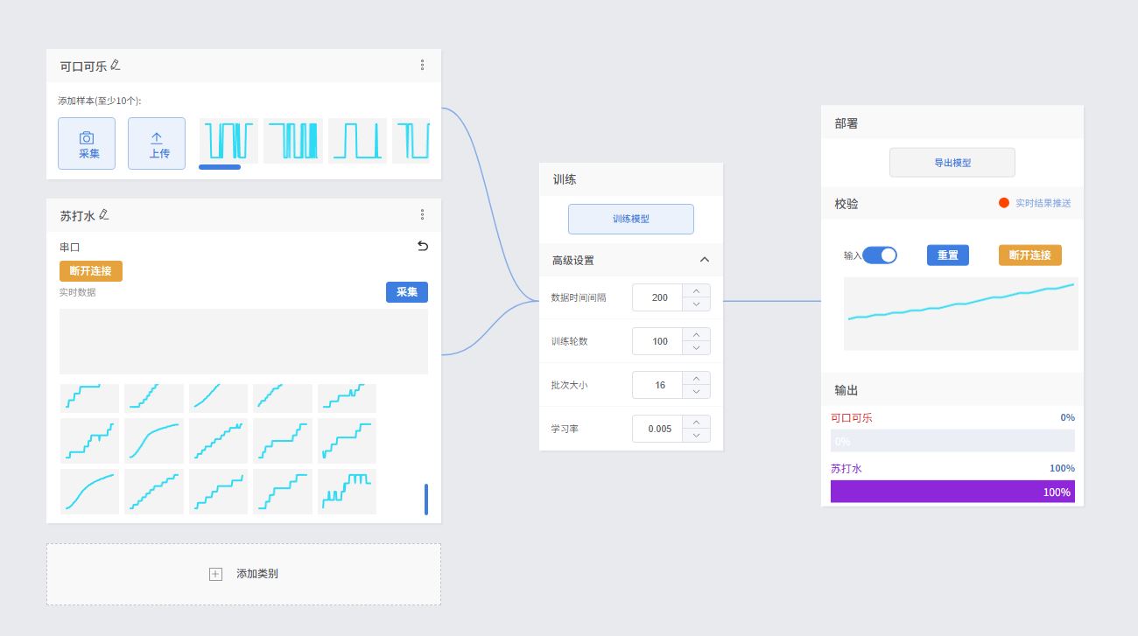Collapse the 高级设置 section
1138x636 pixels.
(704, 260)
